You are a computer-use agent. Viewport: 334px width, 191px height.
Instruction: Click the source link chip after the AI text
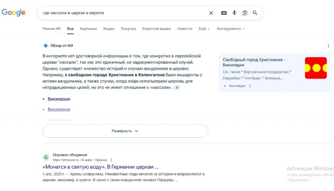(177, 88)
